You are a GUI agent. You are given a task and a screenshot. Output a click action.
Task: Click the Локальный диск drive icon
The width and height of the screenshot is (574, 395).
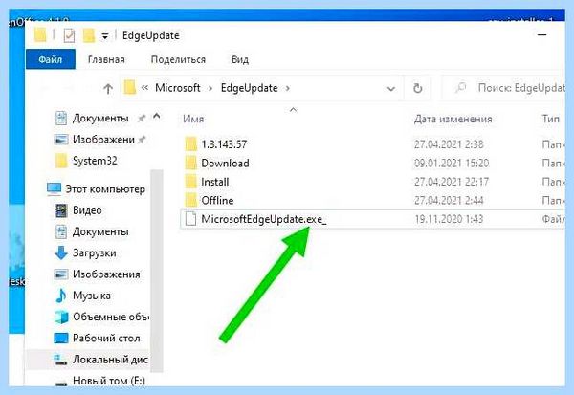pos(60,361)
